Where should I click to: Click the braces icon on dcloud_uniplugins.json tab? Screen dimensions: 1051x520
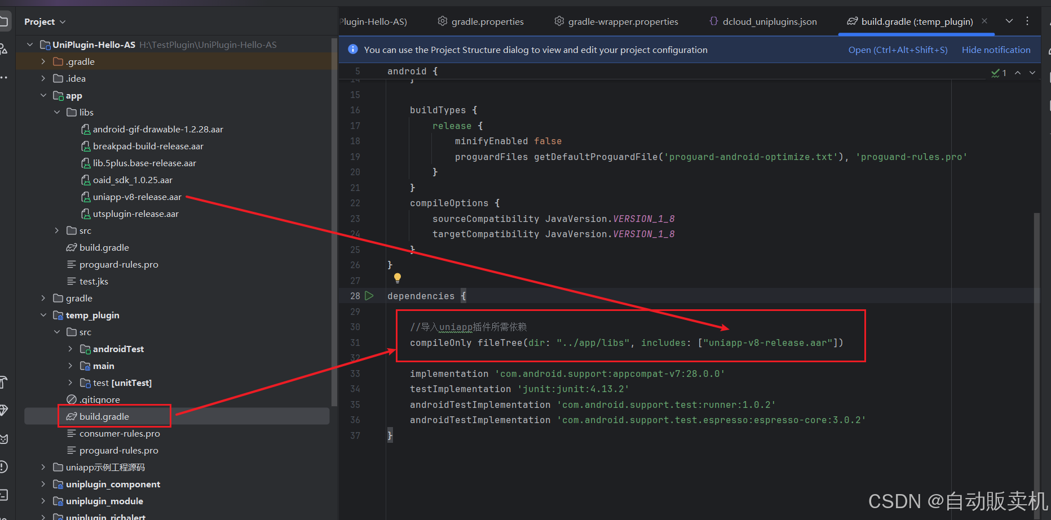(x=714, y=21)
